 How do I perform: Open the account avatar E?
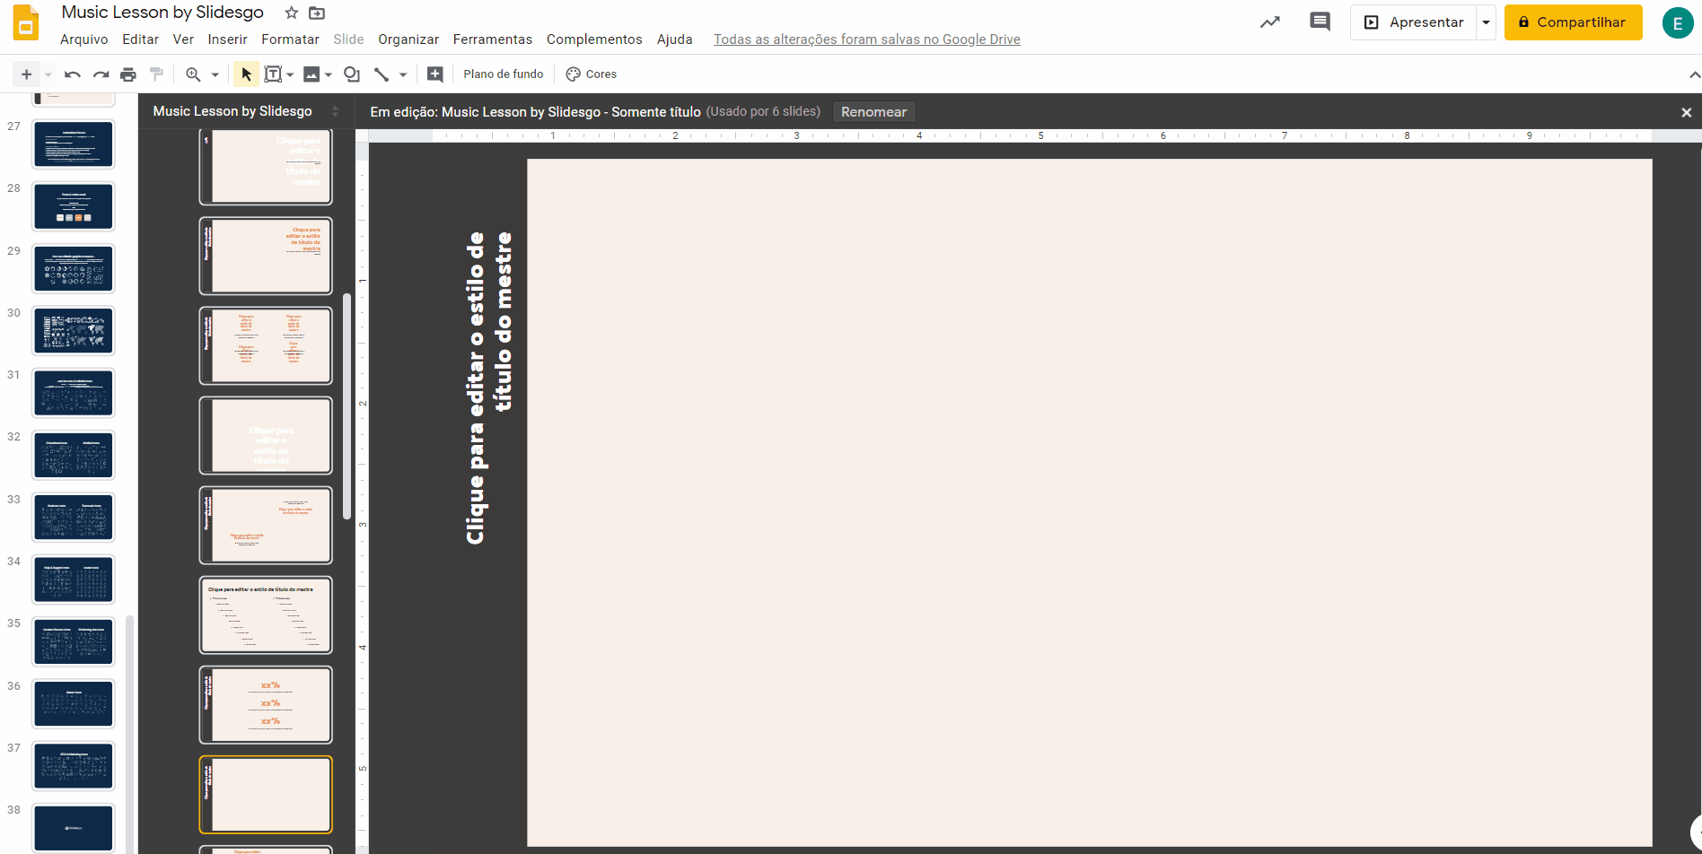[x=1677, y=23]
